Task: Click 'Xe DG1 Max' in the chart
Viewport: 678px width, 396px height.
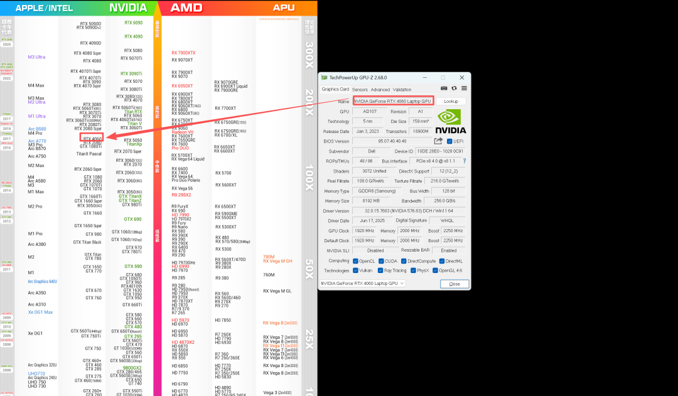Action: click(x=41, y=312)
